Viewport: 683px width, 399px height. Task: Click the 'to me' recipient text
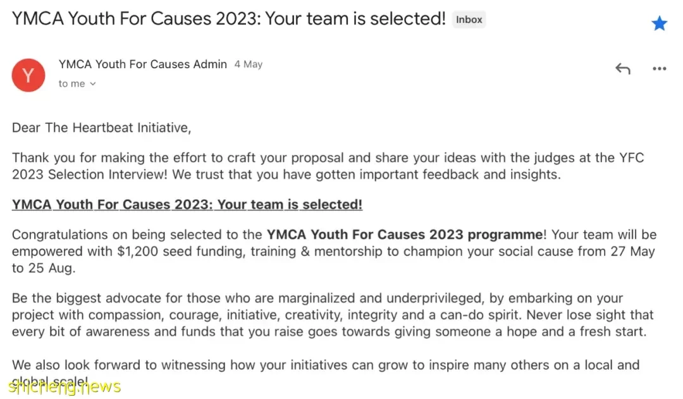coord(72,83)
